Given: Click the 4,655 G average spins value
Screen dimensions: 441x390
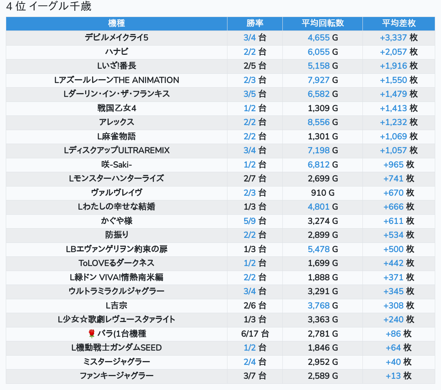Looking at the screenshot, I should [323, 37].
